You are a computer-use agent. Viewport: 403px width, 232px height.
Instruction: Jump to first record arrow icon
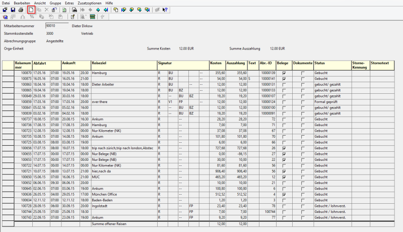[83, 10]
